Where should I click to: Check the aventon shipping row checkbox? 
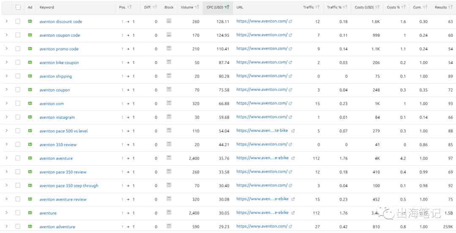(18, 76)
